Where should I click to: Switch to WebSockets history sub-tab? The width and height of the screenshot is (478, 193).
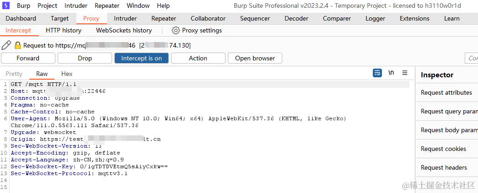pos(124,31)
